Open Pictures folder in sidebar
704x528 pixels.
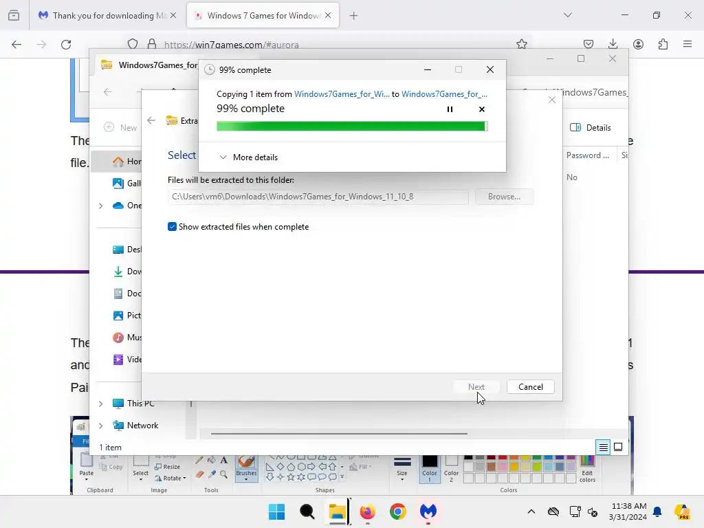coord(127,315)
